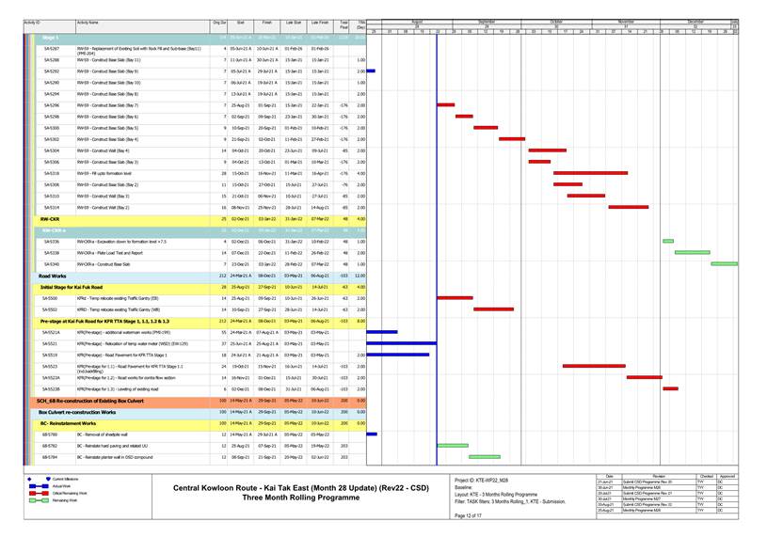Sort by the Activity ID column header
783x553 pixels.
[x=32, y=22]
